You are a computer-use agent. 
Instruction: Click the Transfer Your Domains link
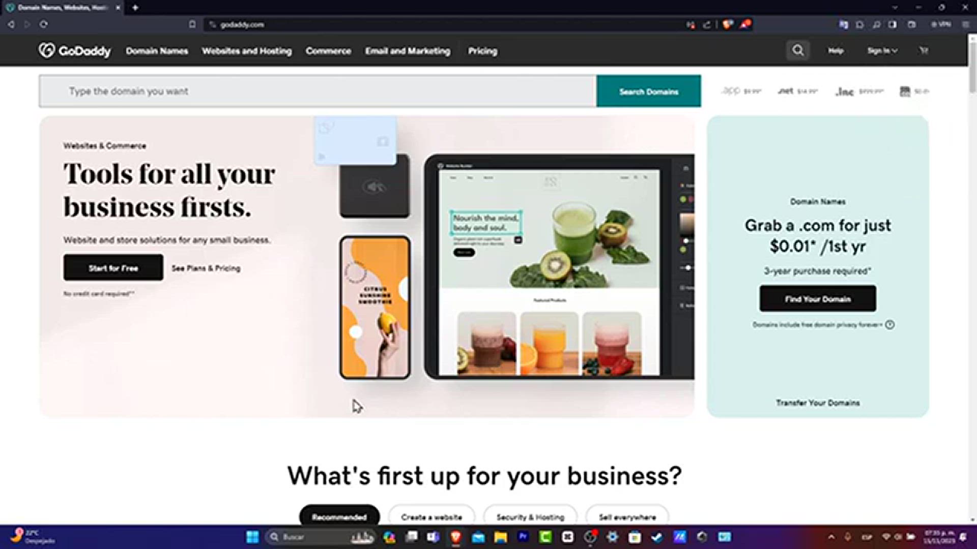point(818,403)
